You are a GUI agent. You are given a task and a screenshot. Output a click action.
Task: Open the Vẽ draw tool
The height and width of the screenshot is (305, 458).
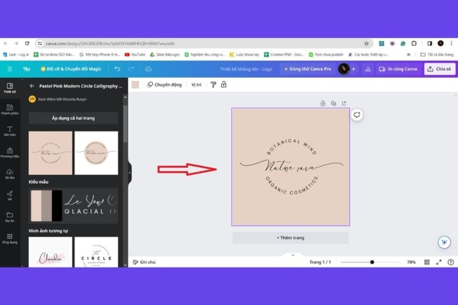click(x=10, y=196)
